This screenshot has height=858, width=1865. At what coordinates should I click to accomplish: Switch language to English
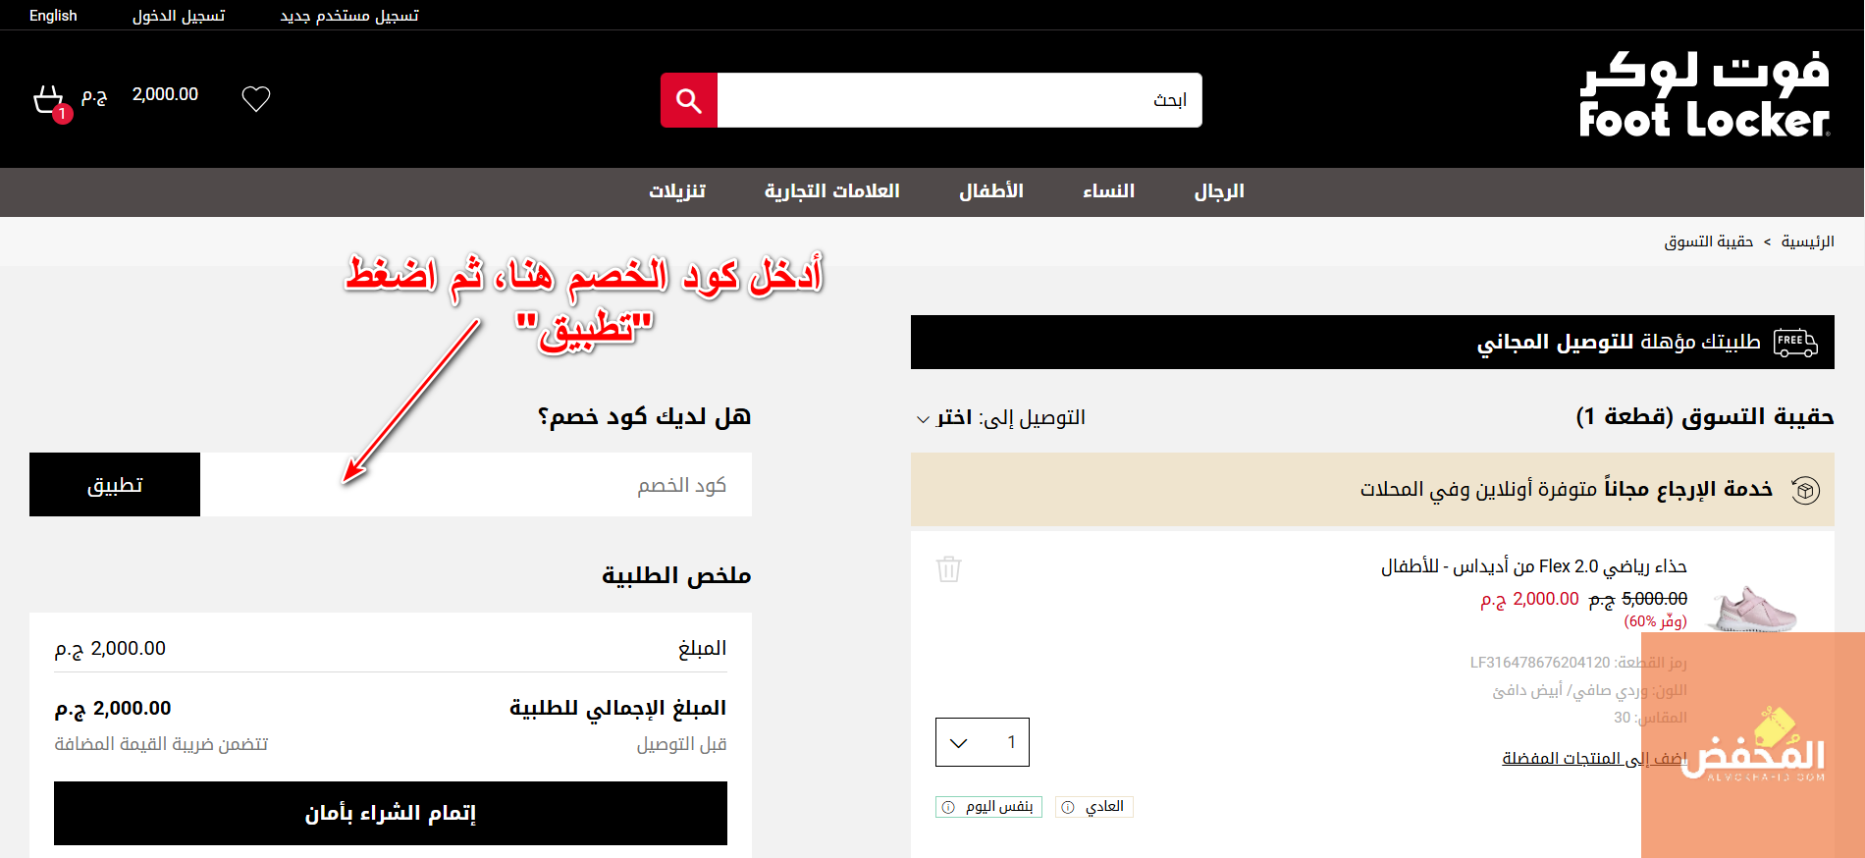53,16
